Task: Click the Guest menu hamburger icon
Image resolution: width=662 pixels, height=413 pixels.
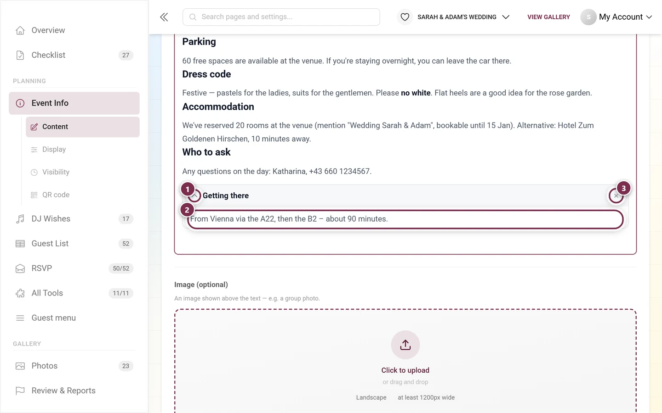Action: (20, 318)
